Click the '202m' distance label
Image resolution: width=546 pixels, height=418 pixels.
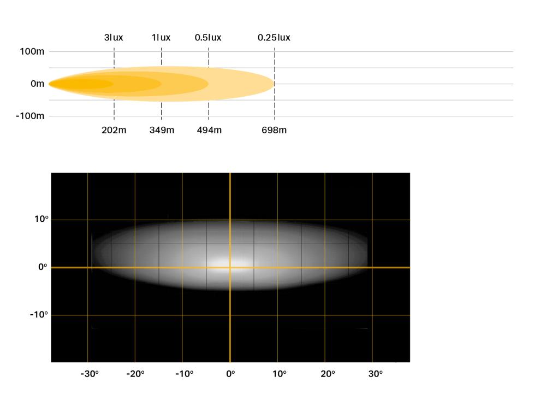point(114,130)
